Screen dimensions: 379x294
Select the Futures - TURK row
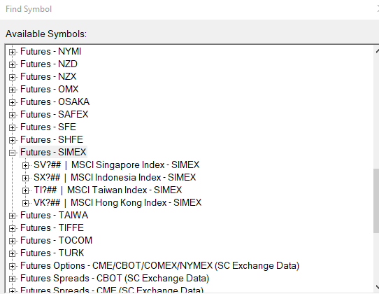pyautogui.click(x=52, y=253)
